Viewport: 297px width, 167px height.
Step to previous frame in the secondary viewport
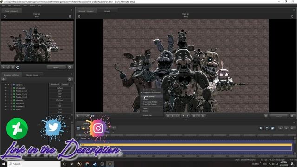pos(177,116)
